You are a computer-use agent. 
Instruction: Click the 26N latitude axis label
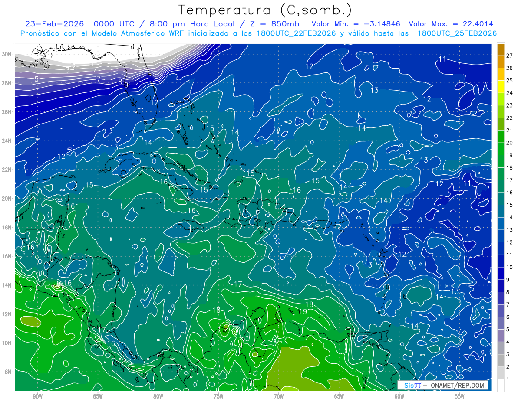coord(7,112)
